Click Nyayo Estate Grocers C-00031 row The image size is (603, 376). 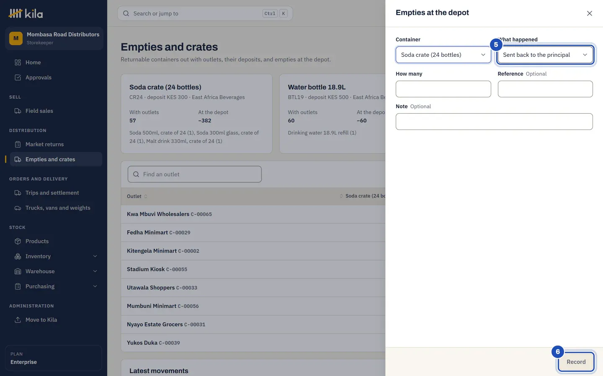(253, 324)
